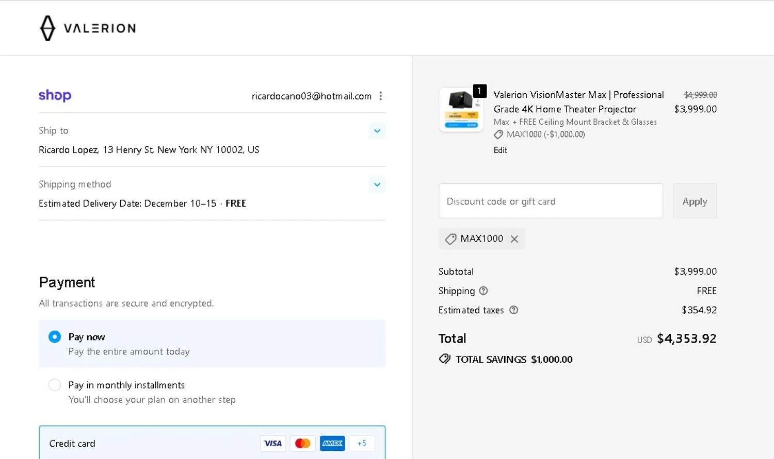Click the product title Valerion VisionMaster Max

pyautogui.click(x=579, y=102)
